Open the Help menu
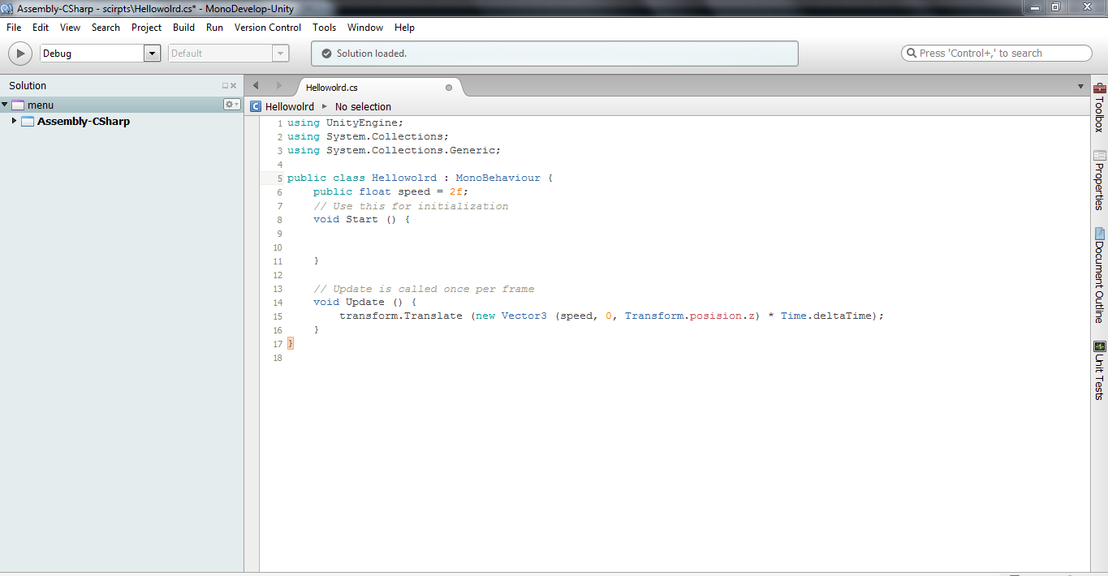Image resolution: width=1108 pixels, height=576 pixels. [x=404, y=28]
